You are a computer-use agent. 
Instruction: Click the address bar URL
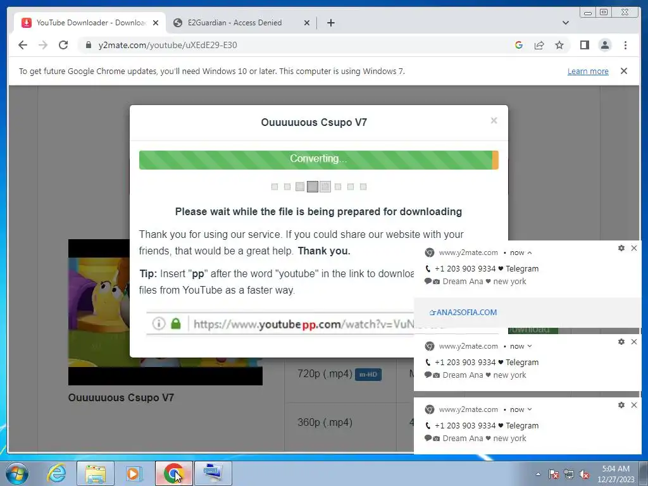(x=168, y=45)
